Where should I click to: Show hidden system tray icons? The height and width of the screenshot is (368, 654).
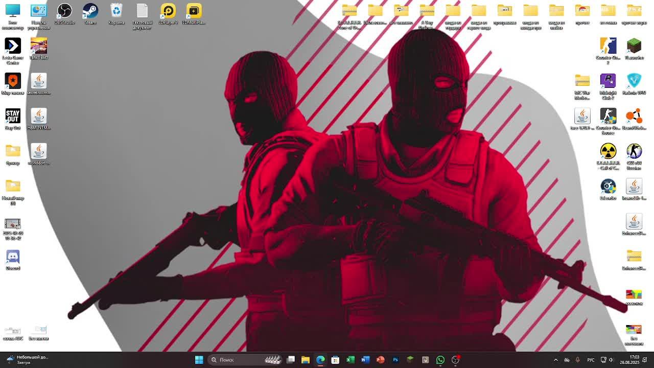[556, 360]
